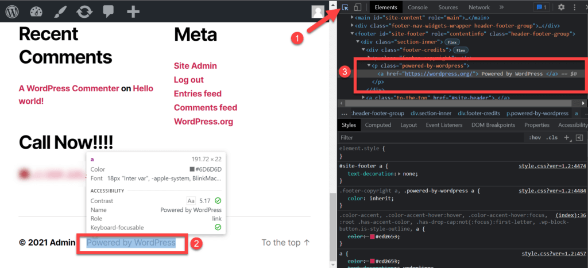
Task: Click the plus New content icon
Action: 133,12
